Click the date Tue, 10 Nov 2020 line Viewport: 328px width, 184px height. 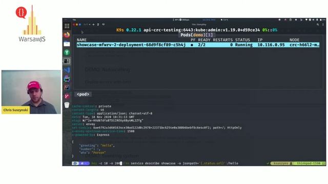(x=103, y=117)
